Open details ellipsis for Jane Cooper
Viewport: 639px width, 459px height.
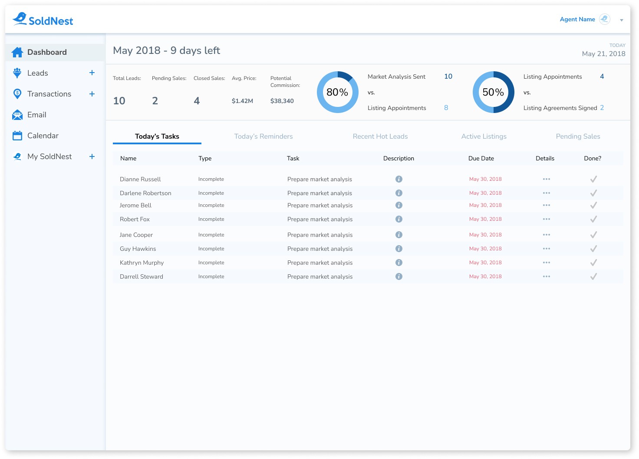[x=547, y=235]
